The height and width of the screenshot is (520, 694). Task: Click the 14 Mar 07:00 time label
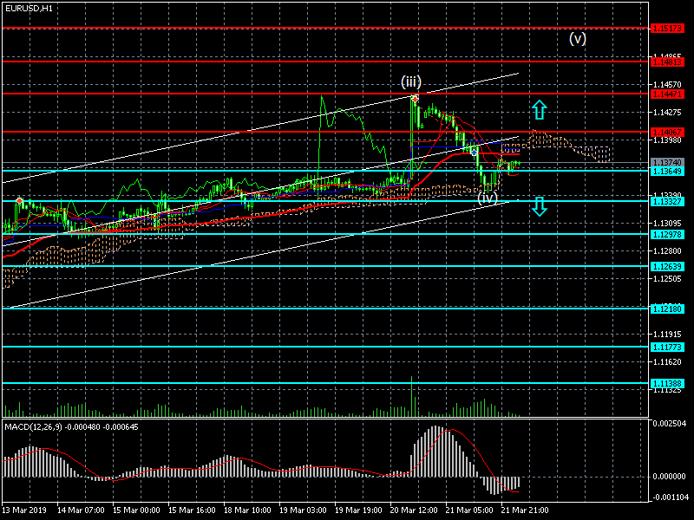click(81, 510)
